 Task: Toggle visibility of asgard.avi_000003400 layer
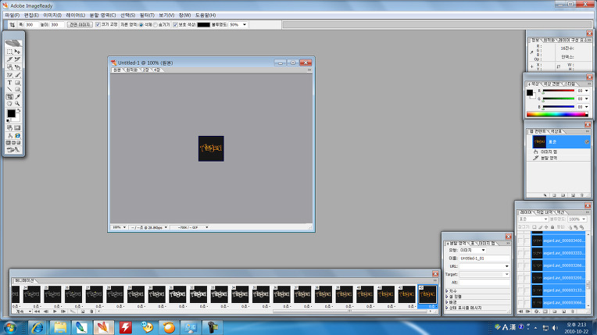(x=520, y=241)
